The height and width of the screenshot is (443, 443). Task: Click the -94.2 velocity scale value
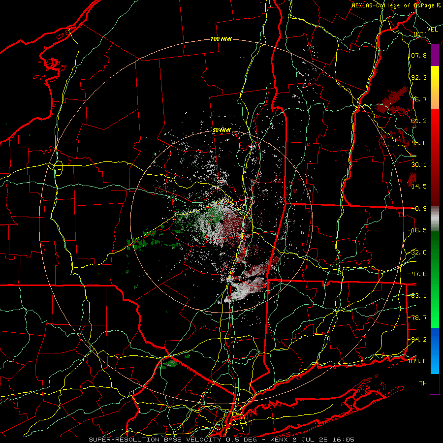coord(417,340)
